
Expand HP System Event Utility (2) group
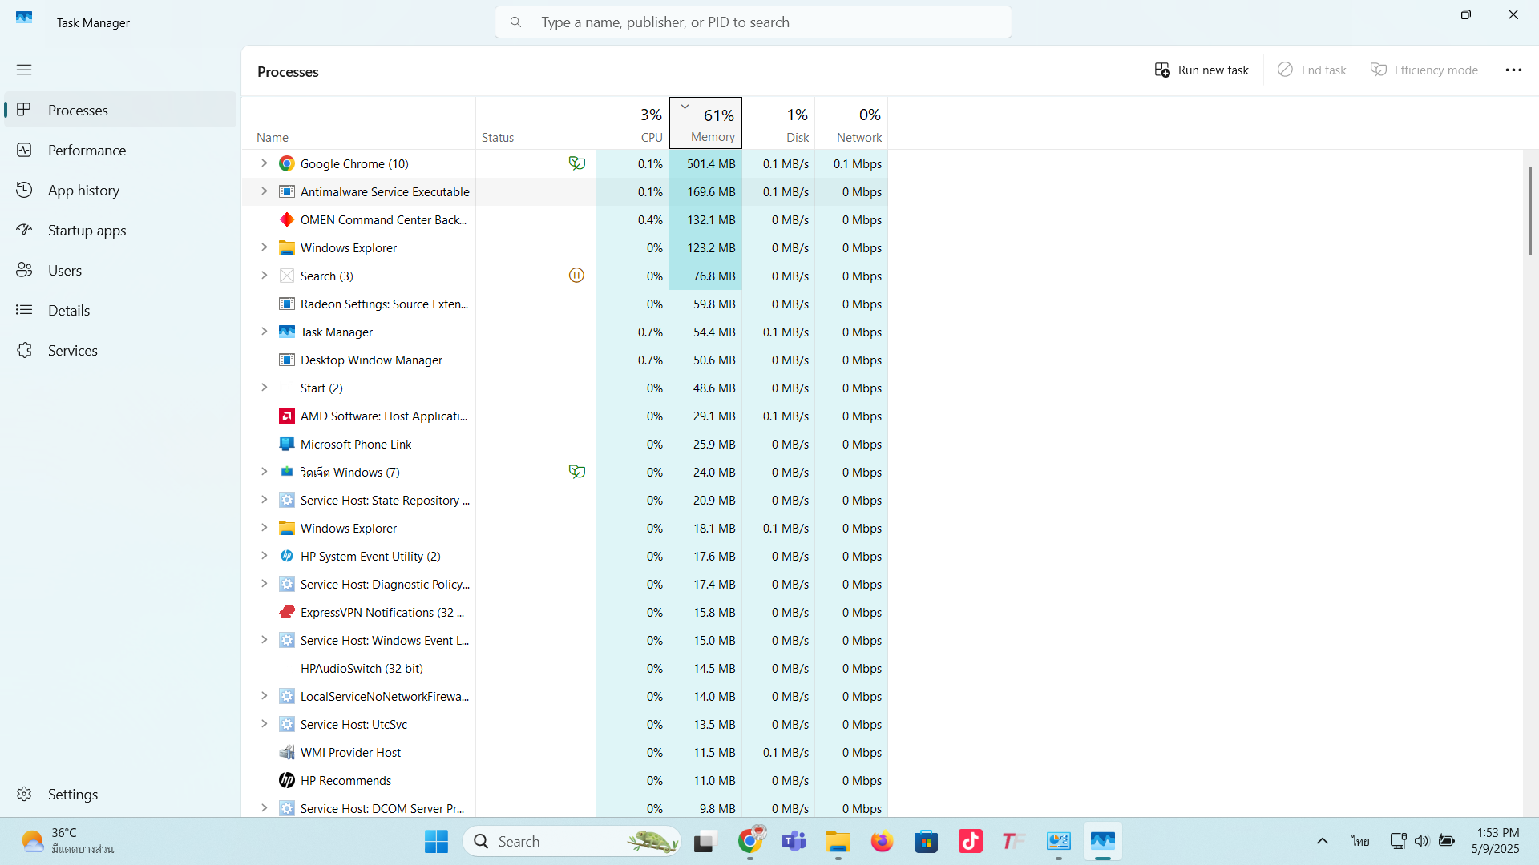pos(264,556)
